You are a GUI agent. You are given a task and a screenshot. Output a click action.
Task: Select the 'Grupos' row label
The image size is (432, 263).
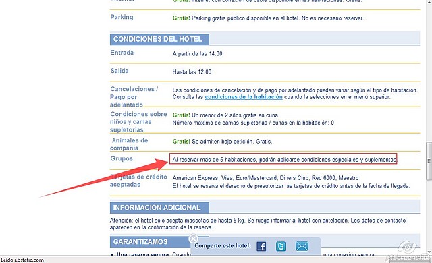pyautogui.click(x=122, y=158)
